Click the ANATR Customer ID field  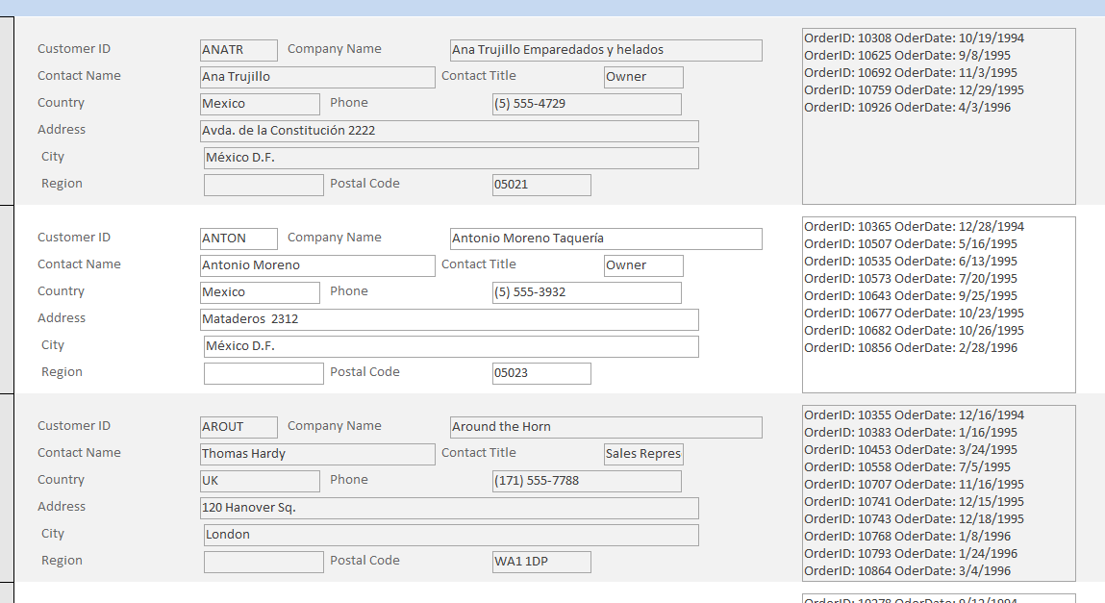coord(238,50)
